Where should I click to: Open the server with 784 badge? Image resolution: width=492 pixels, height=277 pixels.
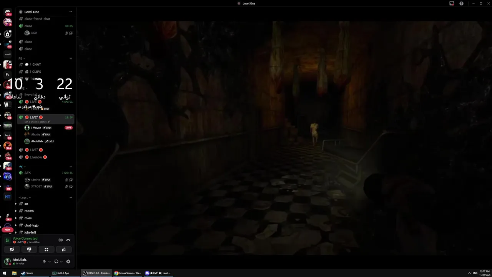pyautogui.click(x=7, y=156)
